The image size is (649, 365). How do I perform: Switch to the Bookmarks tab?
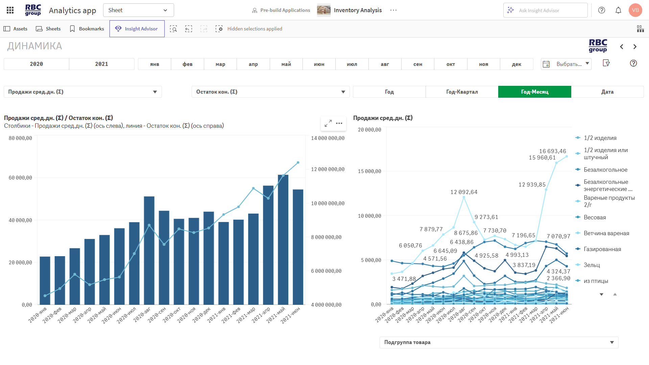(87, 29)
